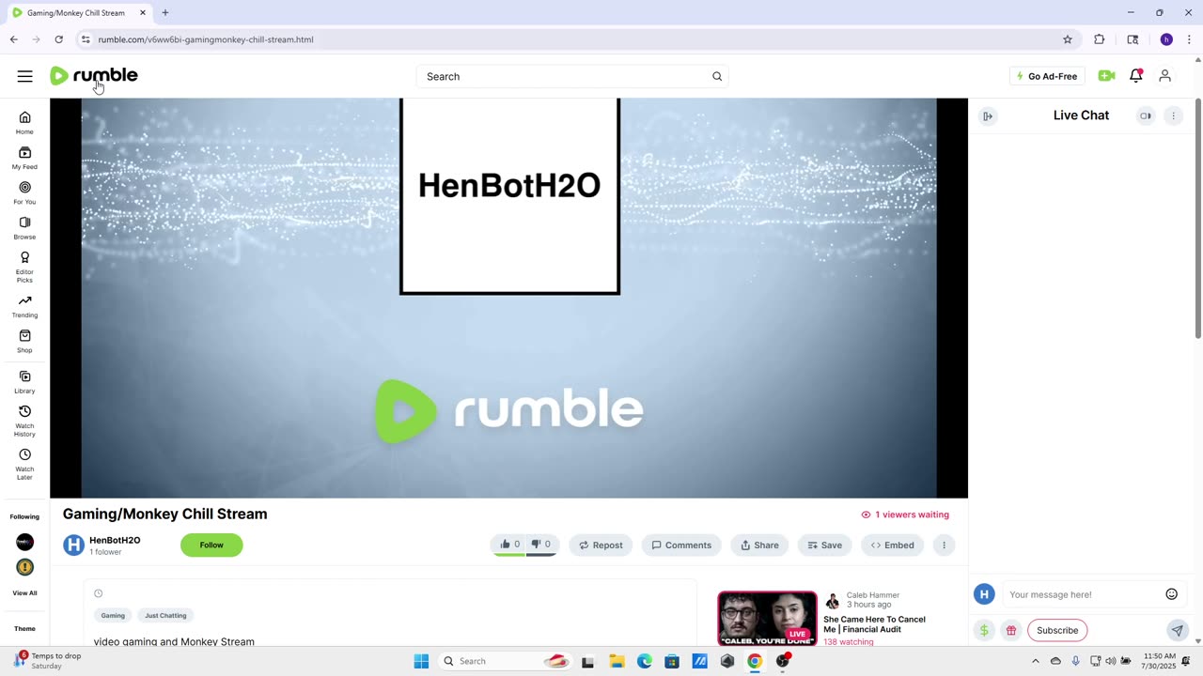Open Watch Later in the sidebar
This screenshot has height=676, width=1203.
tap(24, 464)
